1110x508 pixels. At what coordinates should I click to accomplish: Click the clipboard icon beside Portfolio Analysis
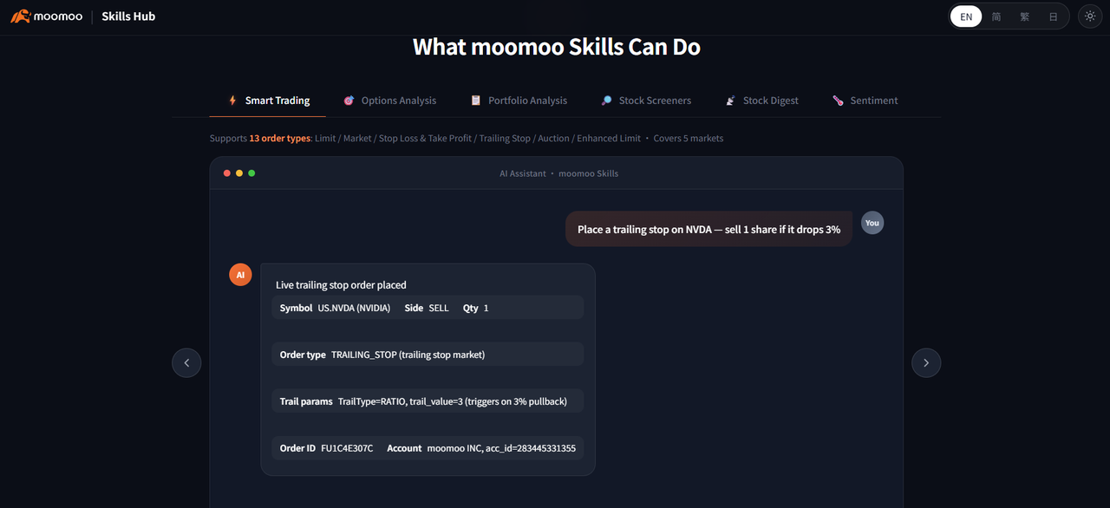[x=475, y=101]
